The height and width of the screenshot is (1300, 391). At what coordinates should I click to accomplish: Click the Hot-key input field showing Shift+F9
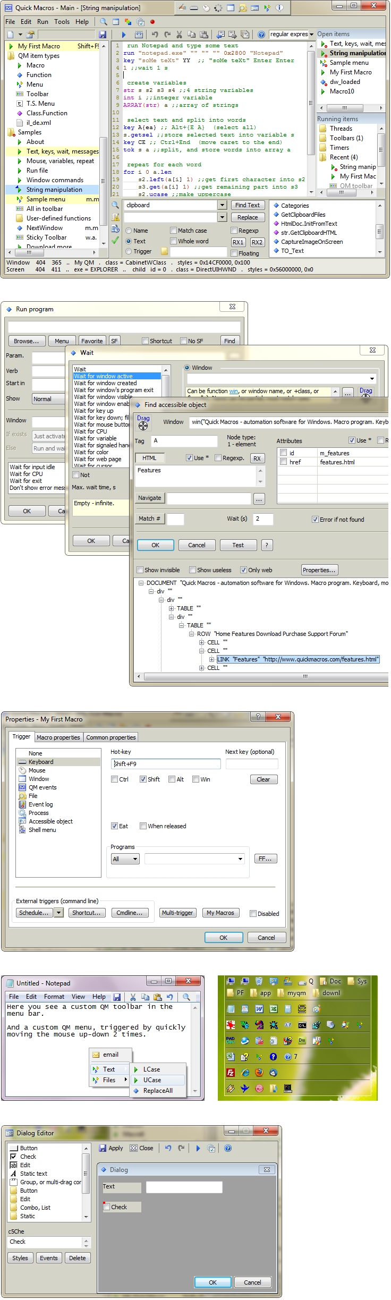tap(166, 764)
